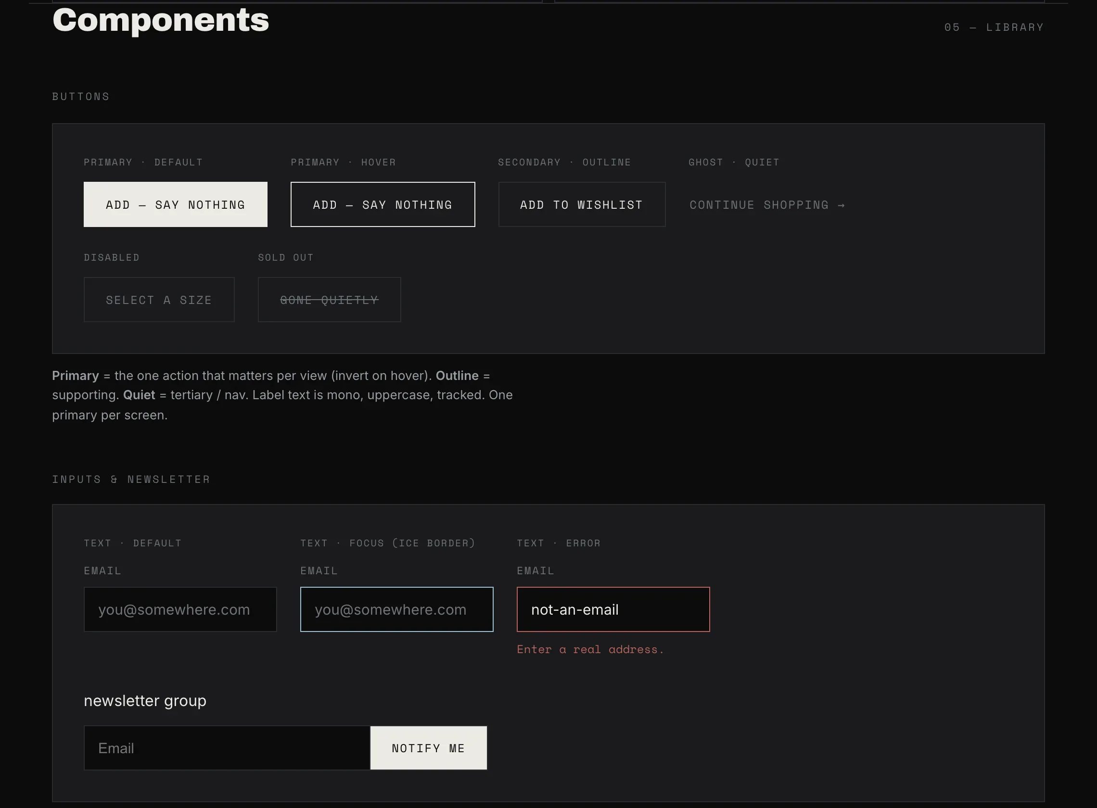The width and height of the screenshot is (1097, 808).
Task: Click the EMAIL label above the default input
Action: tap(102, 571)
